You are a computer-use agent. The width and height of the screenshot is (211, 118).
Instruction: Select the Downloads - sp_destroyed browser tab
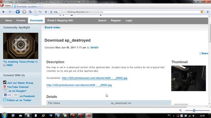[28, 7]
